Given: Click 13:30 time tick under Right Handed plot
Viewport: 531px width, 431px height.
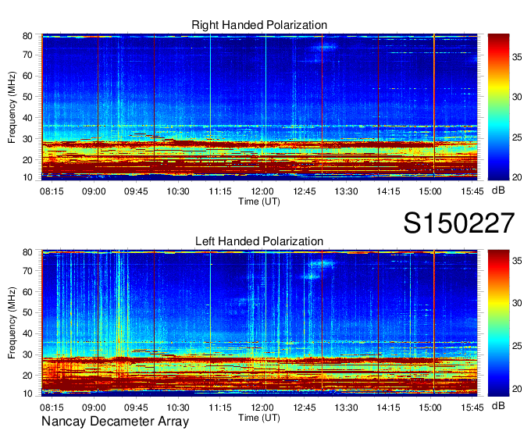Looking at the screenshot, I should pos(346,191).
